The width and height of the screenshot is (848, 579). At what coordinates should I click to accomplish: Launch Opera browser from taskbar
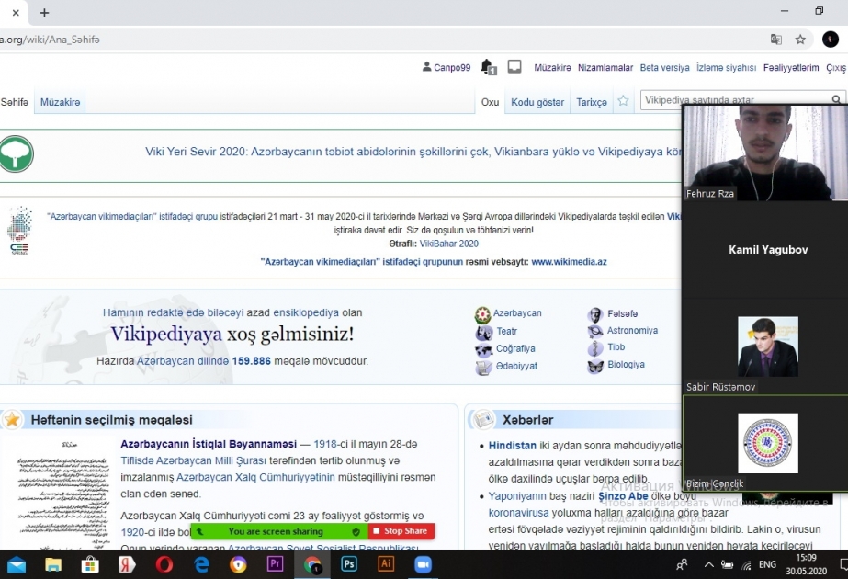(x=164, y=565)
